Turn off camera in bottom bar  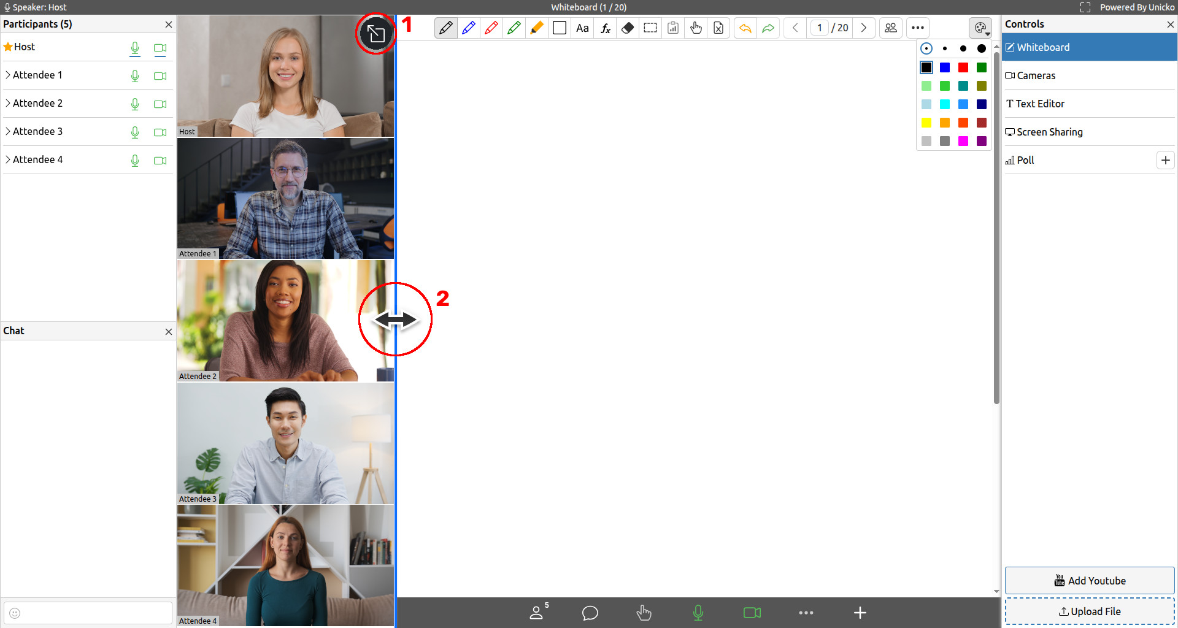click(x=752, y=613)
